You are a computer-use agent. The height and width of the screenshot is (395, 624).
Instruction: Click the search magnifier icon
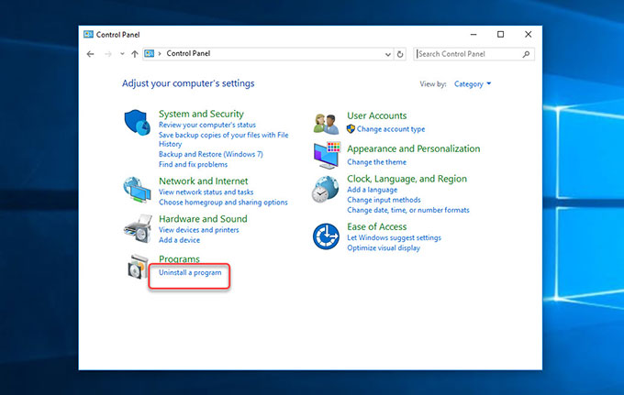(x=526, y=54)
